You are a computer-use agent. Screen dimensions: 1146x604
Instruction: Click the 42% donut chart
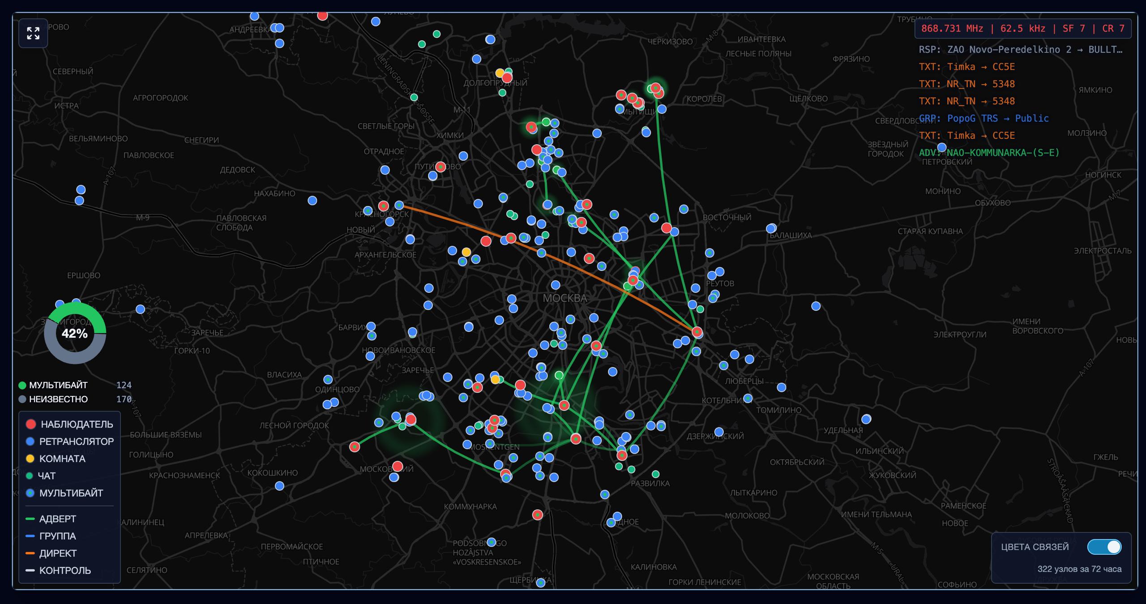click(75, 333)
